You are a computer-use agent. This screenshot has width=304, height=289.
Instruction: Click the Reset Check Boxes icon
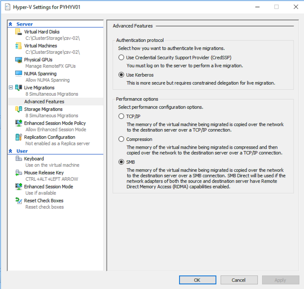[x=18, y=201]
